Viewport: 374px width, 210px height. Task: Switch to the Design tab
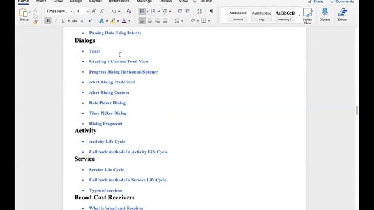[76, 1]
